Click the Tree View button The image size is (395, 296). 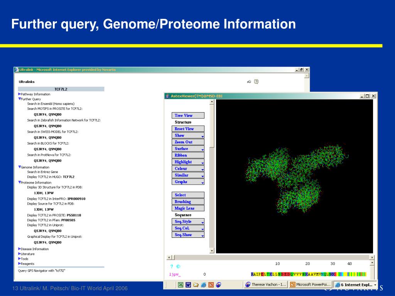[x=188, y=116]
